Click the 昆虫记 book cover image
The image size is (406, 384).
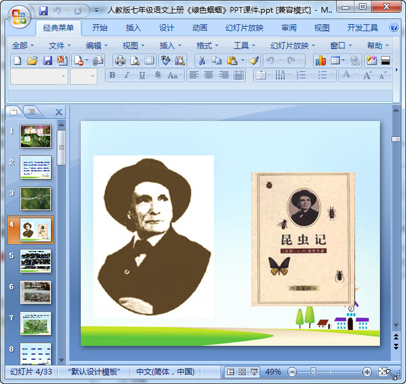pos(303,239)
